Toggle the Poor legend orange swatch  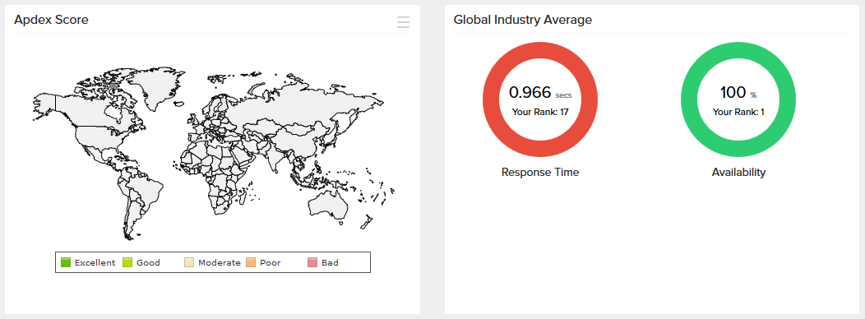(x=251, y=263)
